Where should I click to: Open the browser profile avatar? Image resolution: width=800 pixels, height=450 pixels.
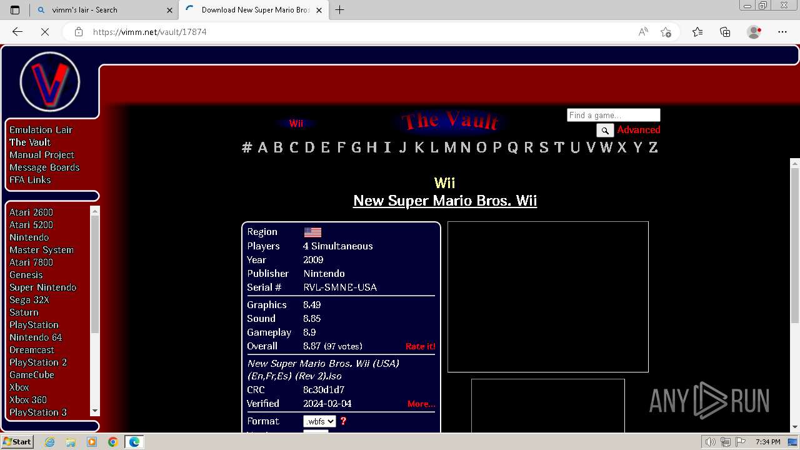[754, 32]
